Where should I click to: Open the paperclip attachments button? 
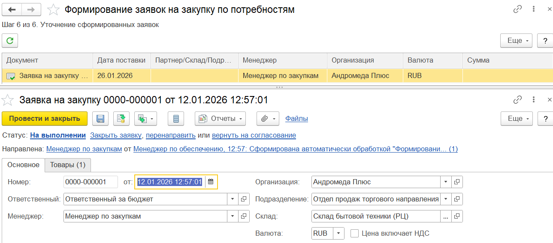point(268,119)
